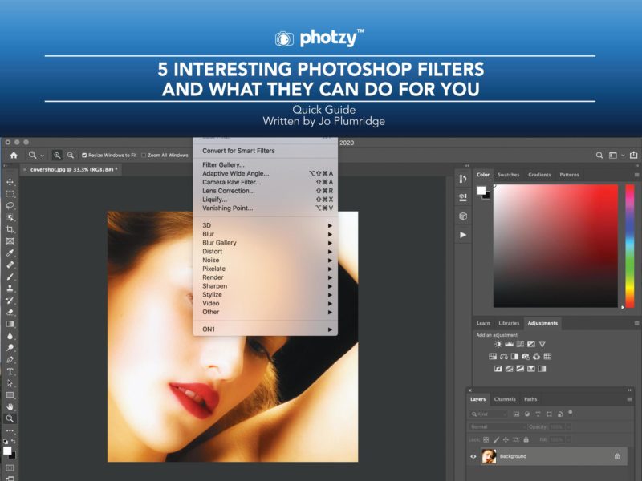This screenshot has width=642, height=481.
Task: Select the Horizontal Type tool
Action: 10,371
